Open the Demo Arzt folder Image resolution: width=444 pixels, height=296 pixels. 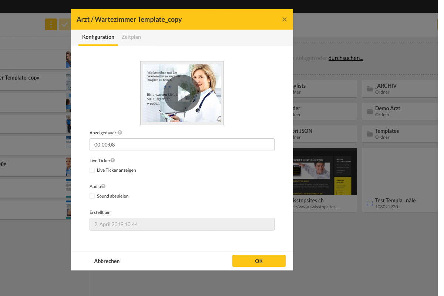pos(400,111)
